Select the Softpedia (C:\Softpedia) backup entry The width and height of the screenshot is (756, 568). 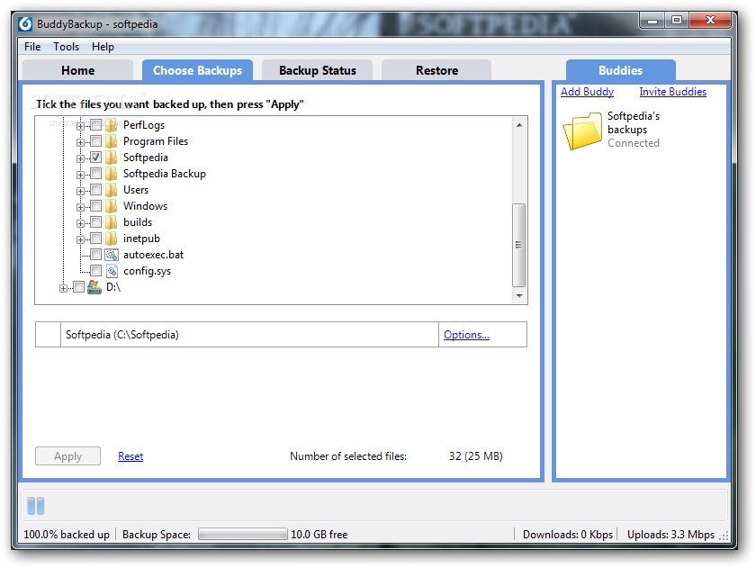point(281,335)
